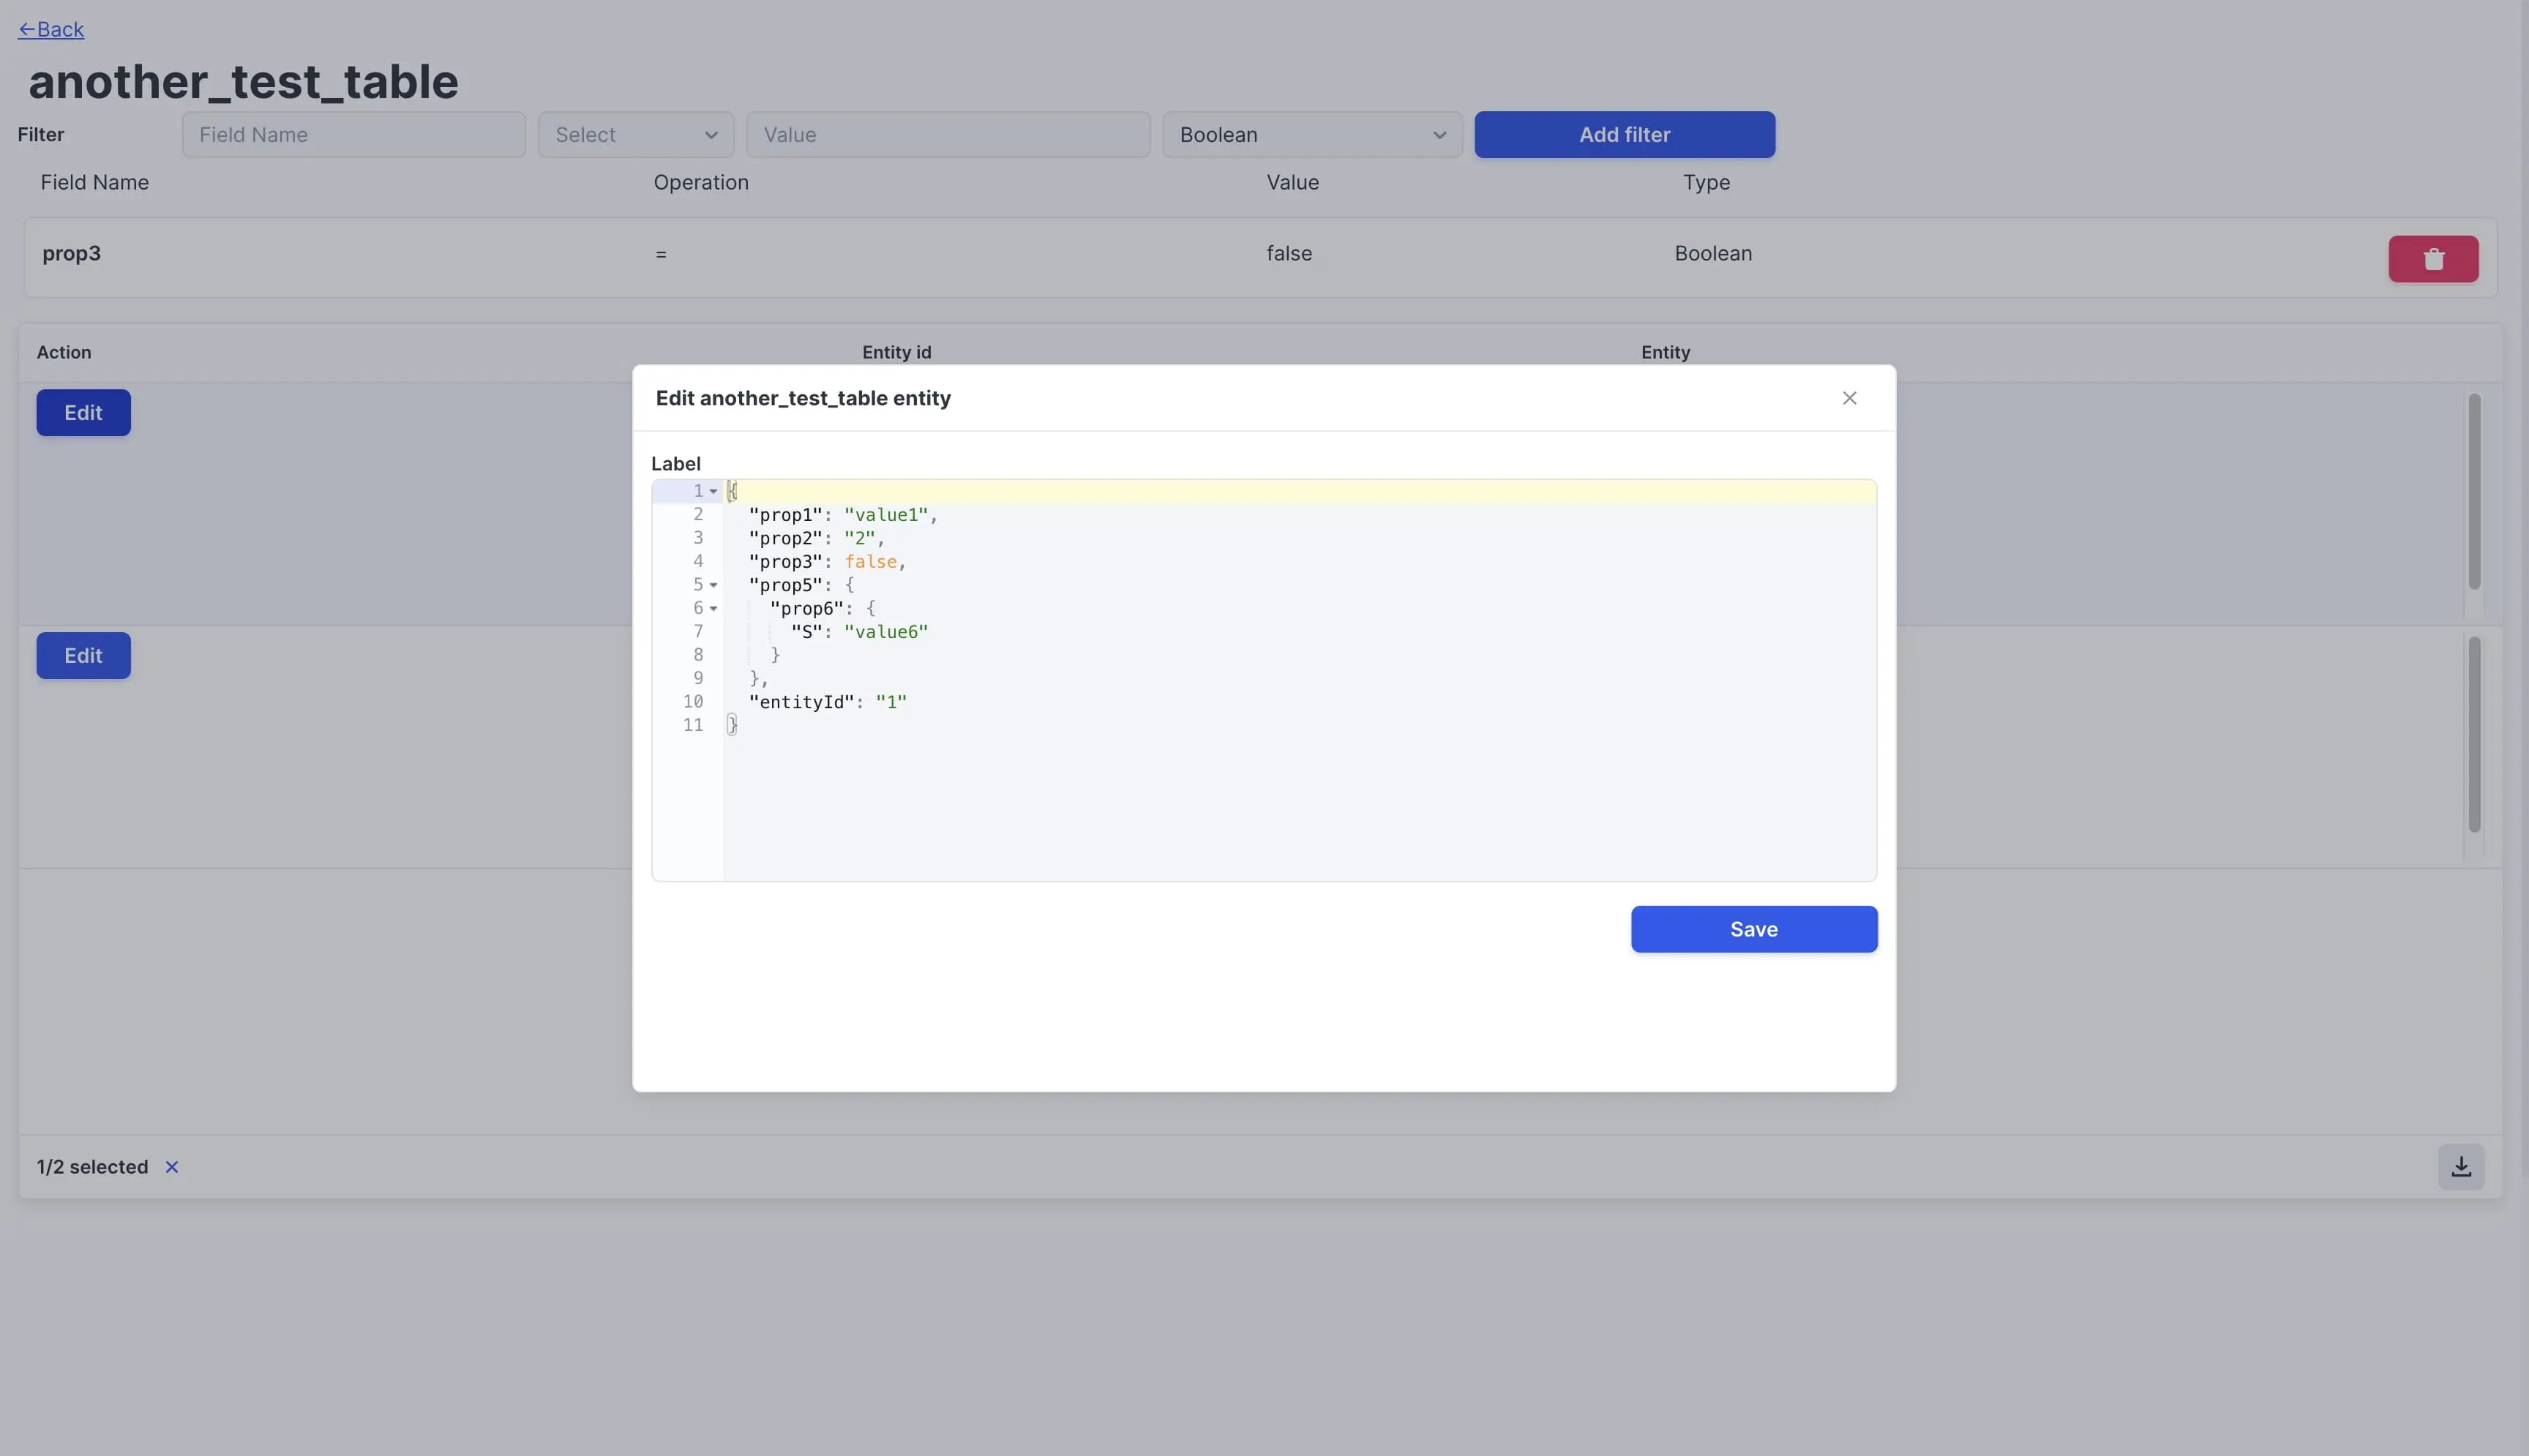
Task: Click the Add filter button
Action: tap(1623, 135)
